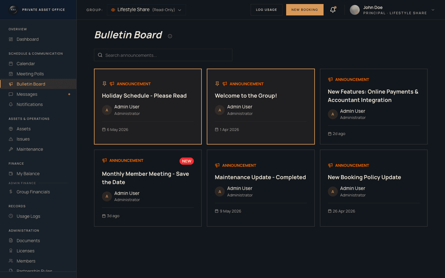Open Group Financials page
The width and height of the screenshot is (445, 278).
point(38,192)
